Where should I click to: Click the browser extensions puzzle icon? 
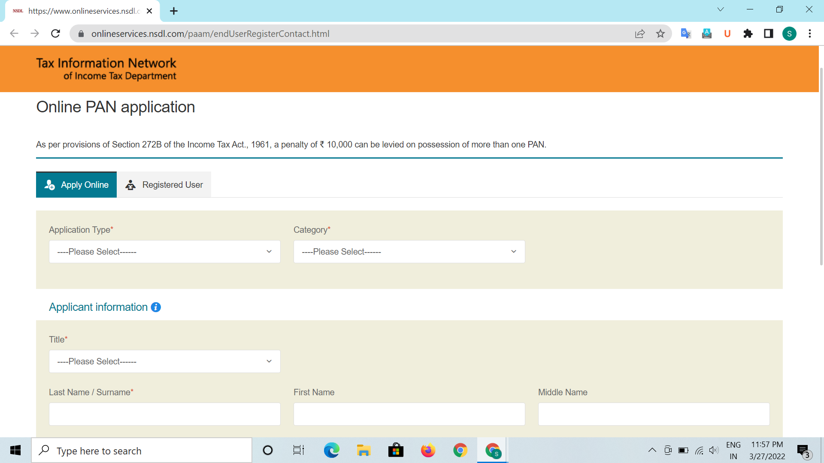click(x=748, y=34)
